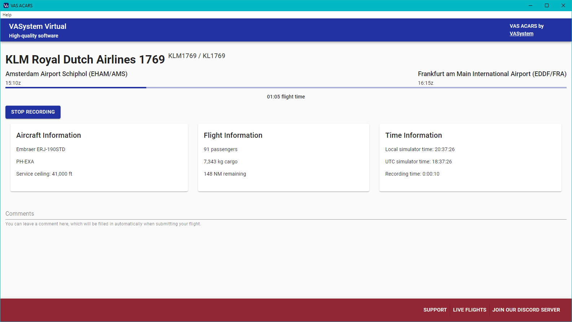This screenshot has height=322, width=572.
Task: Open the Help menu
Action: (x=7, y=15)
